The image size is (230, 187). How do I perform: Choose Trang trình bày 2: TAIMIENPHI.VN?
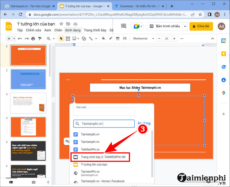click(x=100, y=157)
